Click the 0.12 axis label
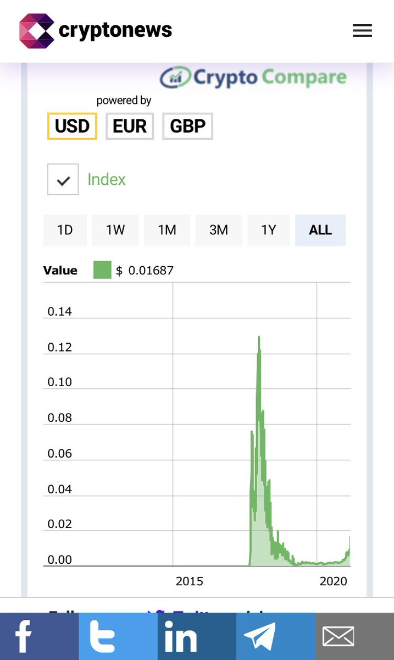Viewport: 394px width, 660px height. click(60, 348)
